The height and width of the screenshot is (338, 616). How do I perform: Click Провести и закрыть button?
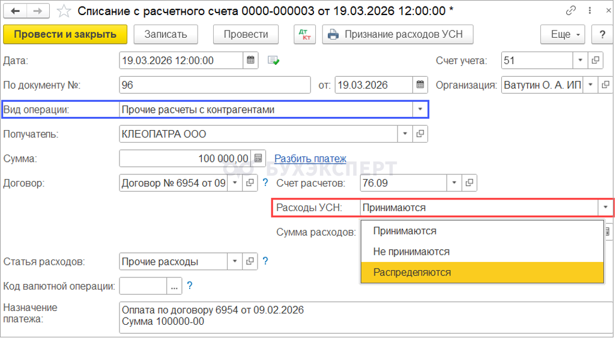pos(65,35)
